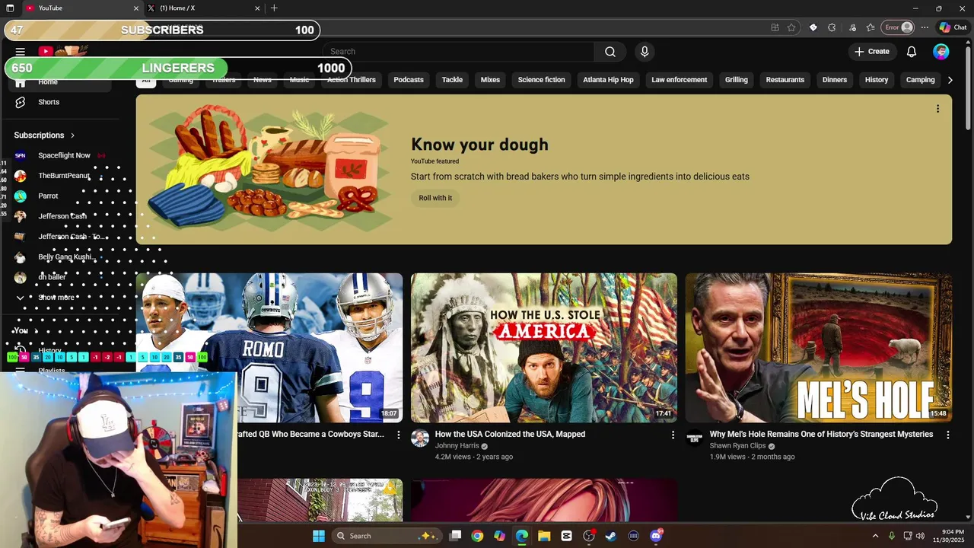
Task: Open Discord from the taskbar
Action: pyautogui.click(x=656, y=536)
